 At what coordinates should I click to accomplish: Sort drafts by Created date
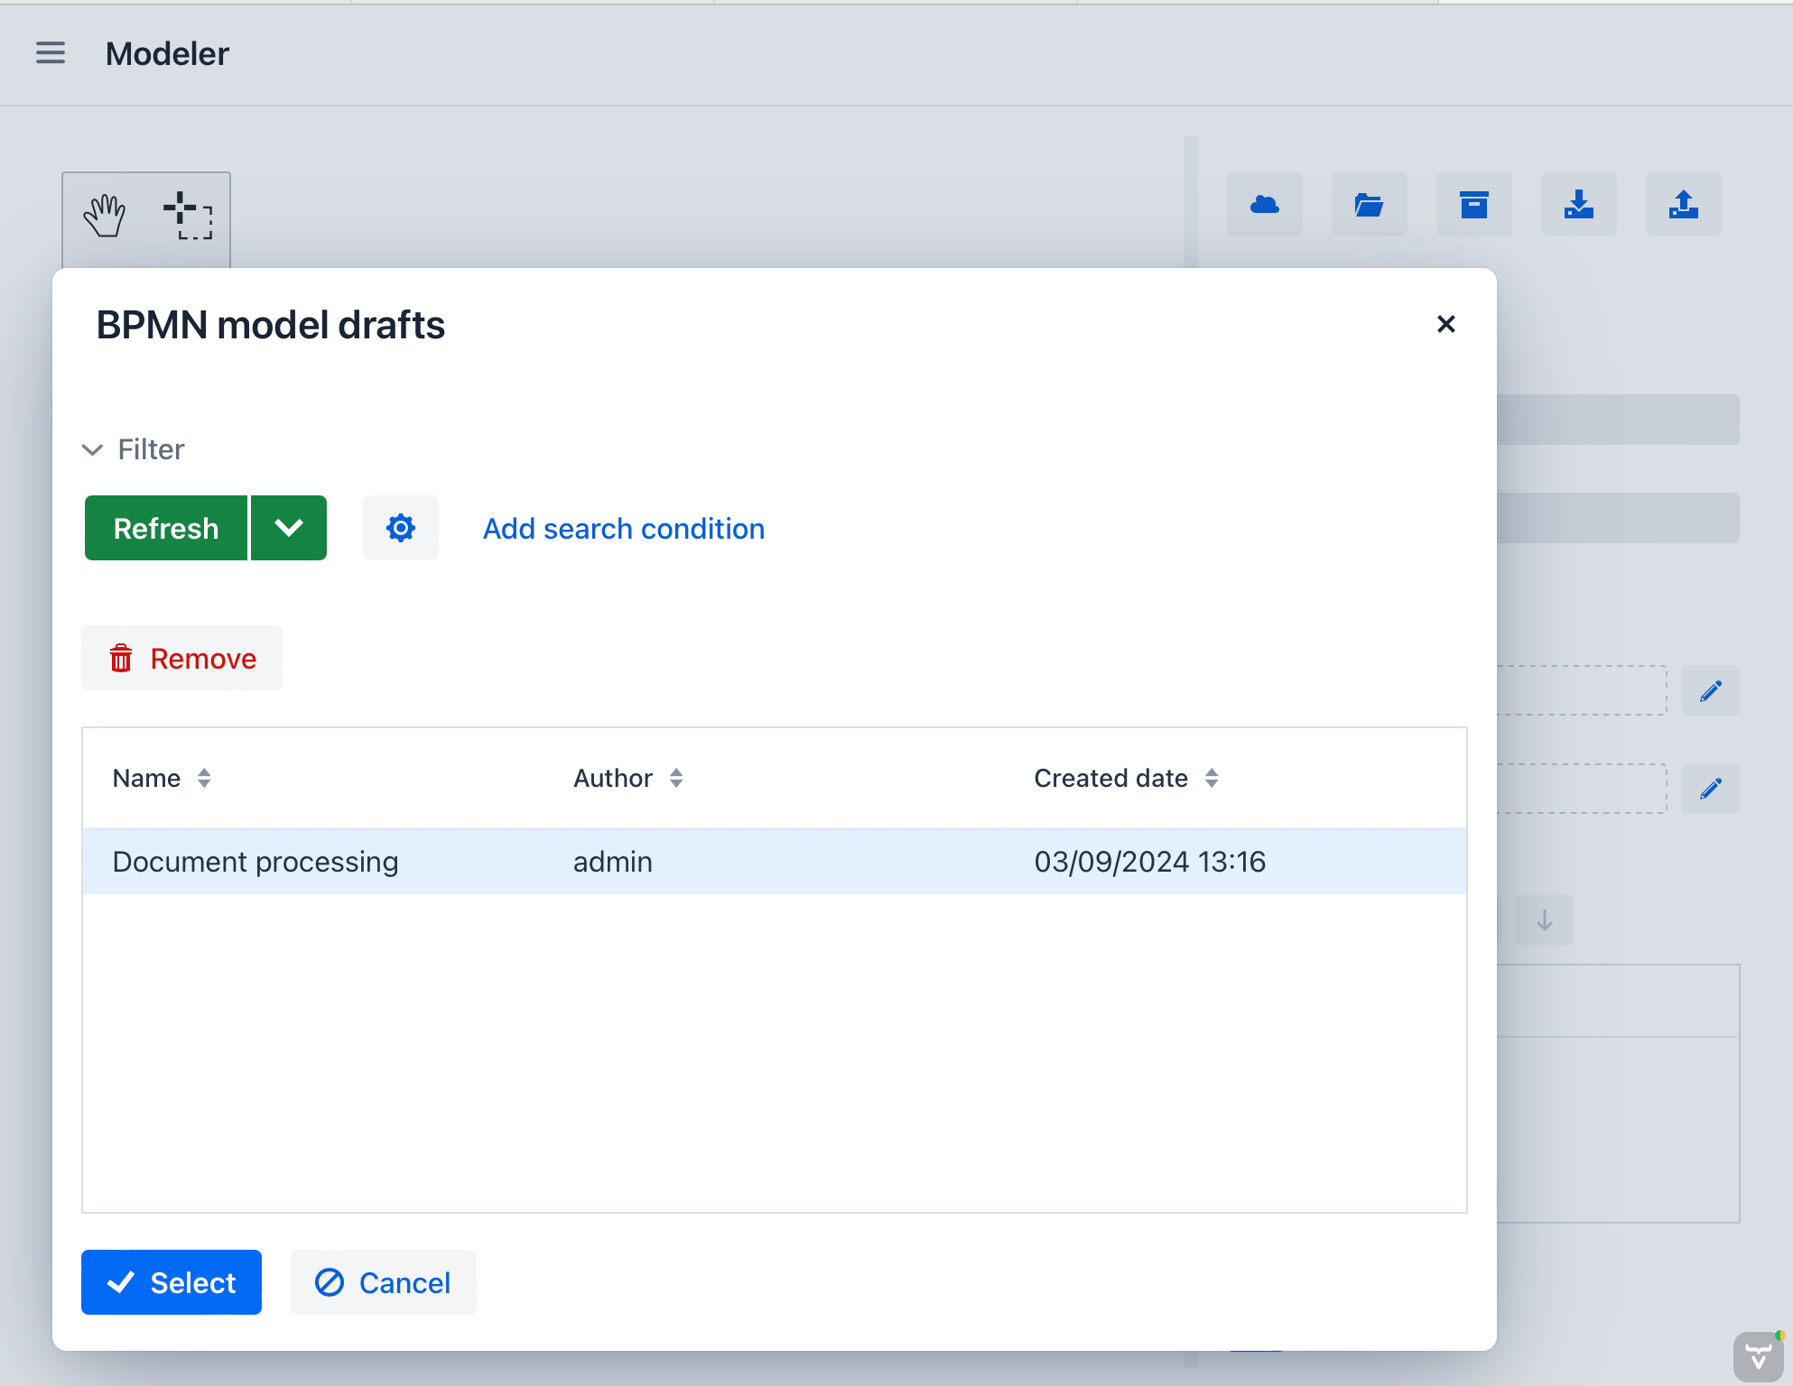point(1212,778)
